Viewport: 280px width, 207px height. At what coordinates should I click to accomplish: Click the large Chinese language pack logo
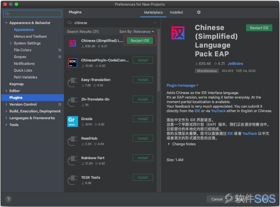178,33
